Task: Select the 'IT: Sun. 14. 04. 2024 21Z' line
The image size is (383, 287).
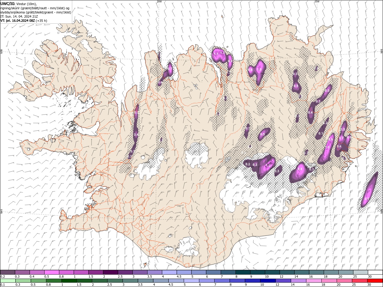Action: pyautogui.click(x=20, y=16)
